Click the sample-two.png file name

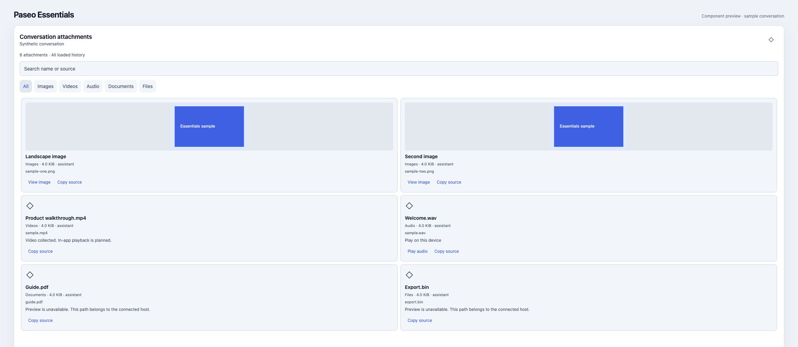[x=419, y=171]
